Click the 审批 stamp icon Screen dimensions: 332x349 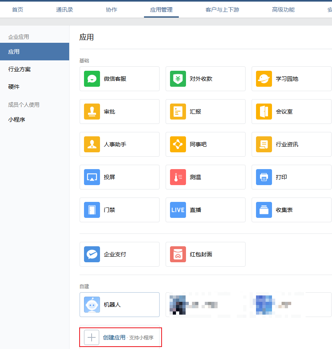(x=92, y=112)
